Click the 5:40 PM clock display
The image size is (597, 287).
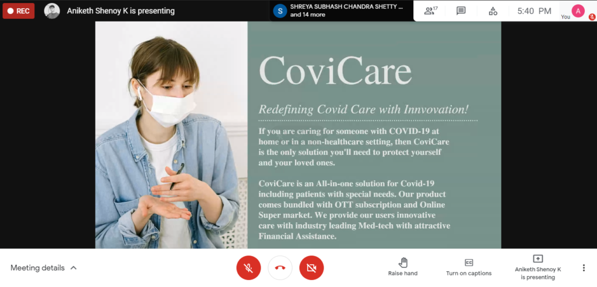coord(534,11)
